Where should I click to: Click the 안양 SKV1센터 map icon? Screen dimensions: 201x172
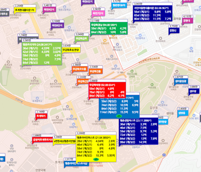click(x=12, y=146)
